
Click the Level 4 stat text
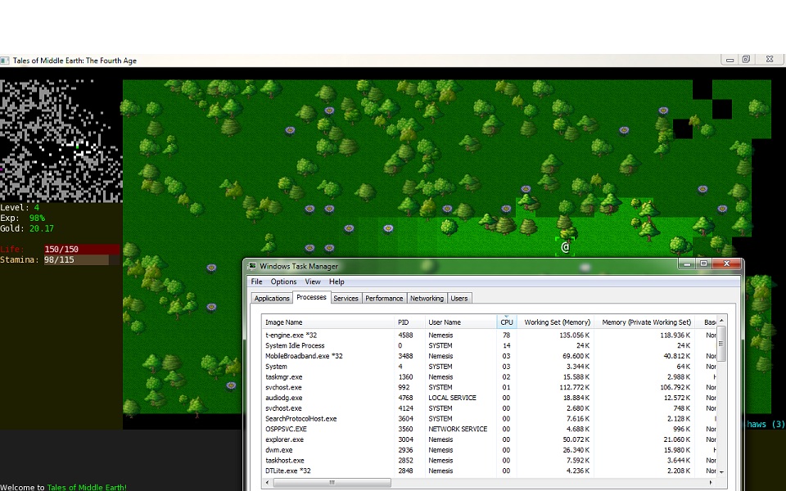20,207
